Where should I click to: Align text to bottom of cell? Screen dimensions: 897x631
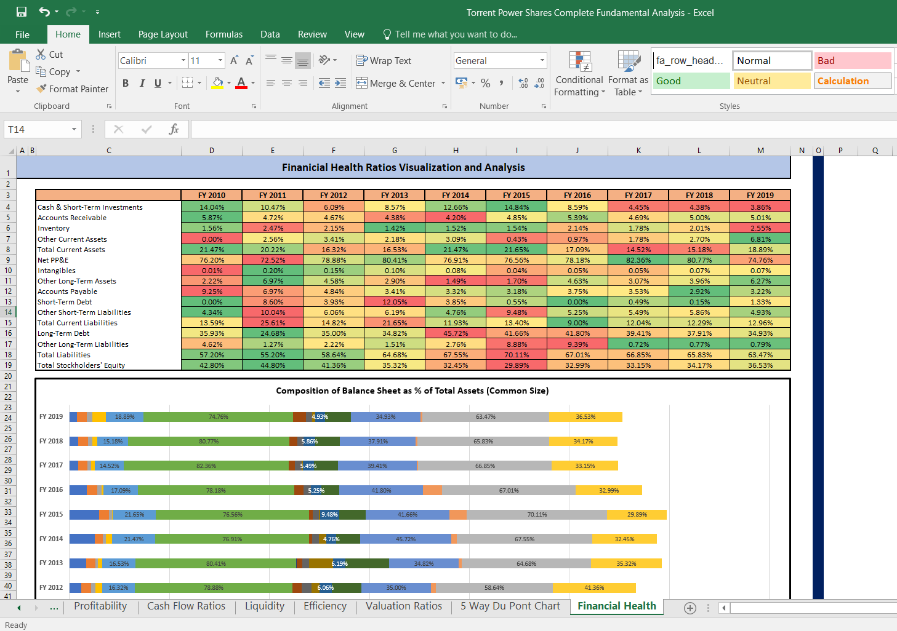302,60
